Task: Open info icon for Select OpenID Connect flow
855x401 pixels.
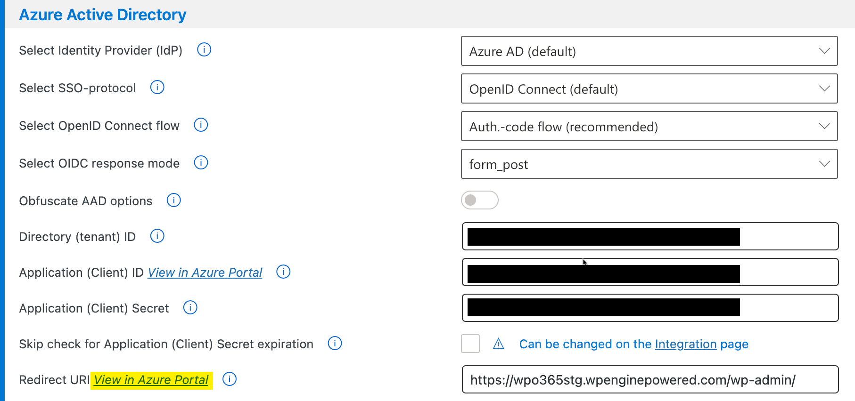Action: coord(201,125)
